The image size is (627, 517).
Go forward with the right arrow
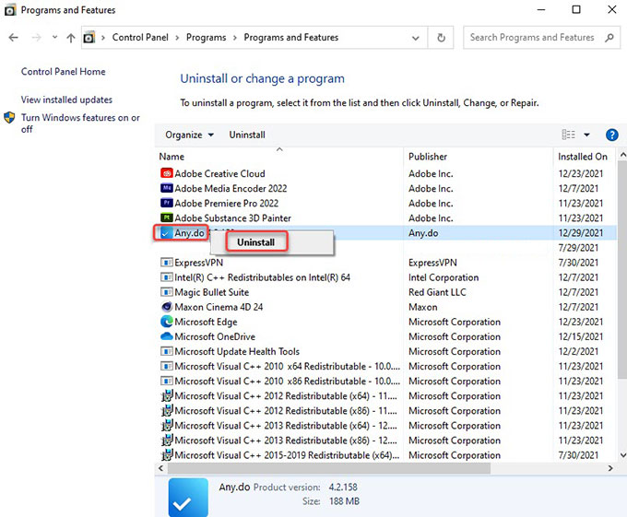[36, 38]
